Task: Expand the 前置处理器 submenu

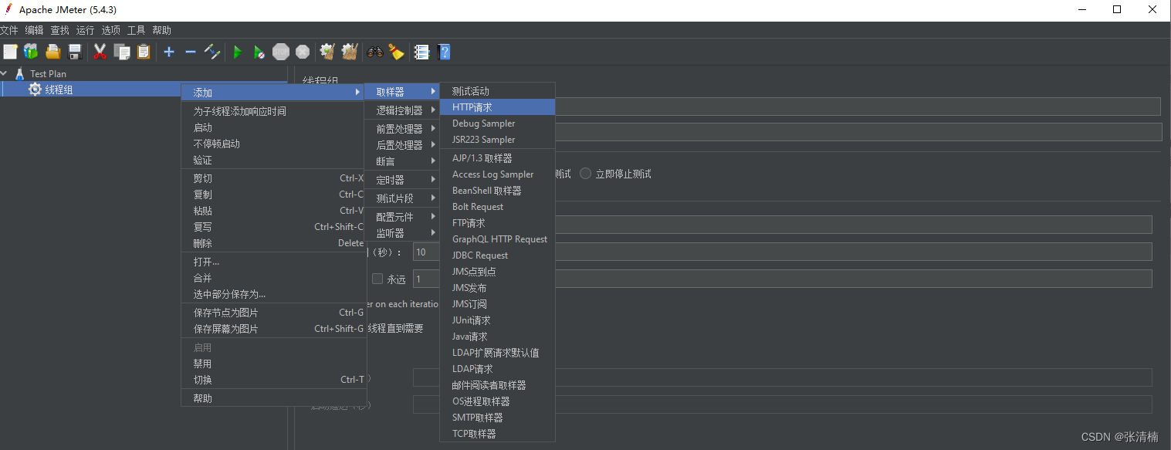Action: pos(402,129)
